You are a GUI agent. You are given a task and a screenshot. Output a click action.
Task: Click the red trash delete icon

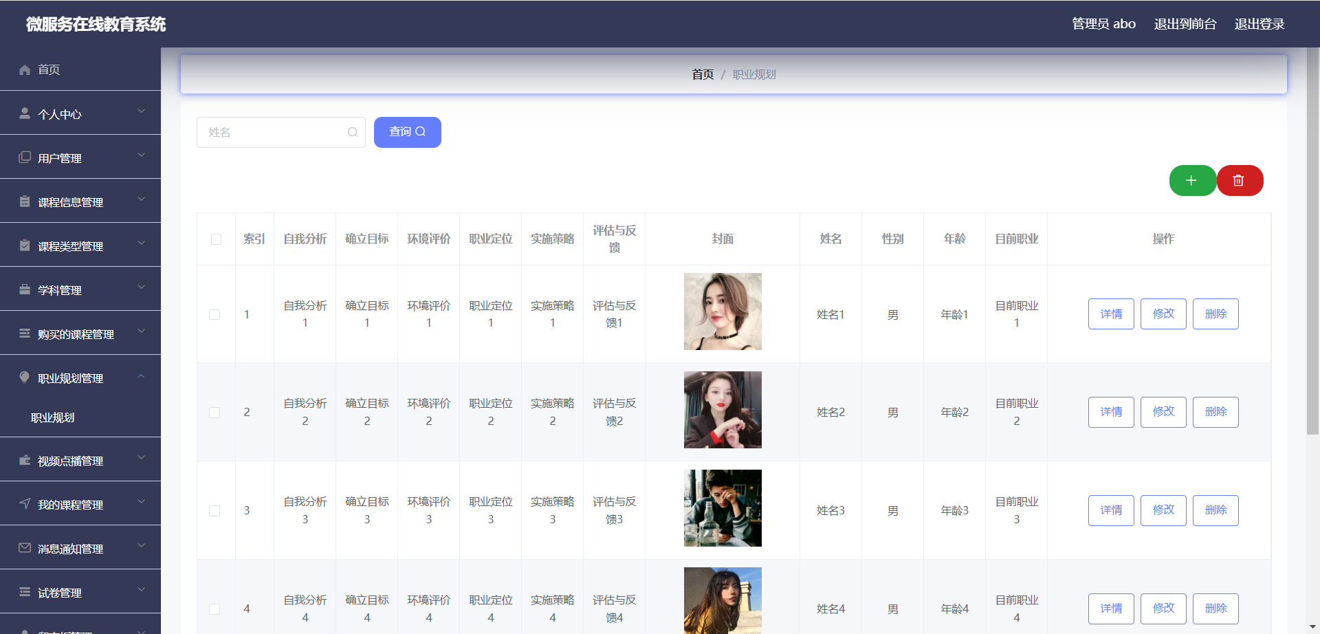1240,180
